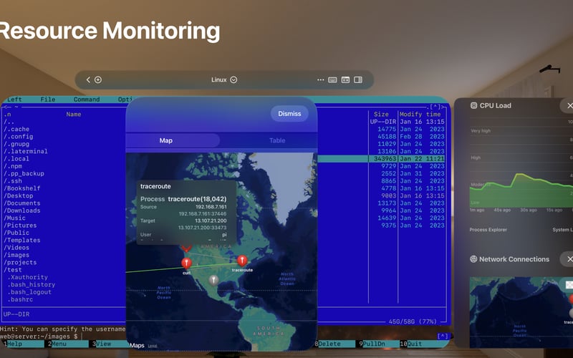Select the /.laterminal directory
This screenshot has width=573, height=358.
tap(26, 151)
